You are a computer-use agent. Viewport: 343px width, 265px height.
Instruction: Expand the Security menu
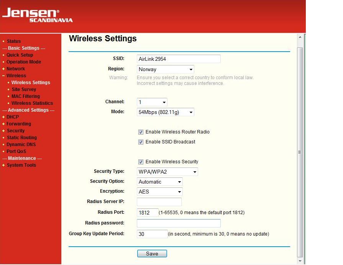tap(16, 130)
